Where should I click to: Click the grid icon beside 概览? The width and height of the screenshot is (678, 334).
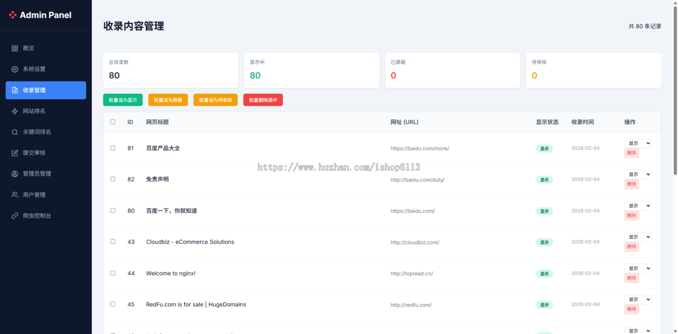pos(15,49)
